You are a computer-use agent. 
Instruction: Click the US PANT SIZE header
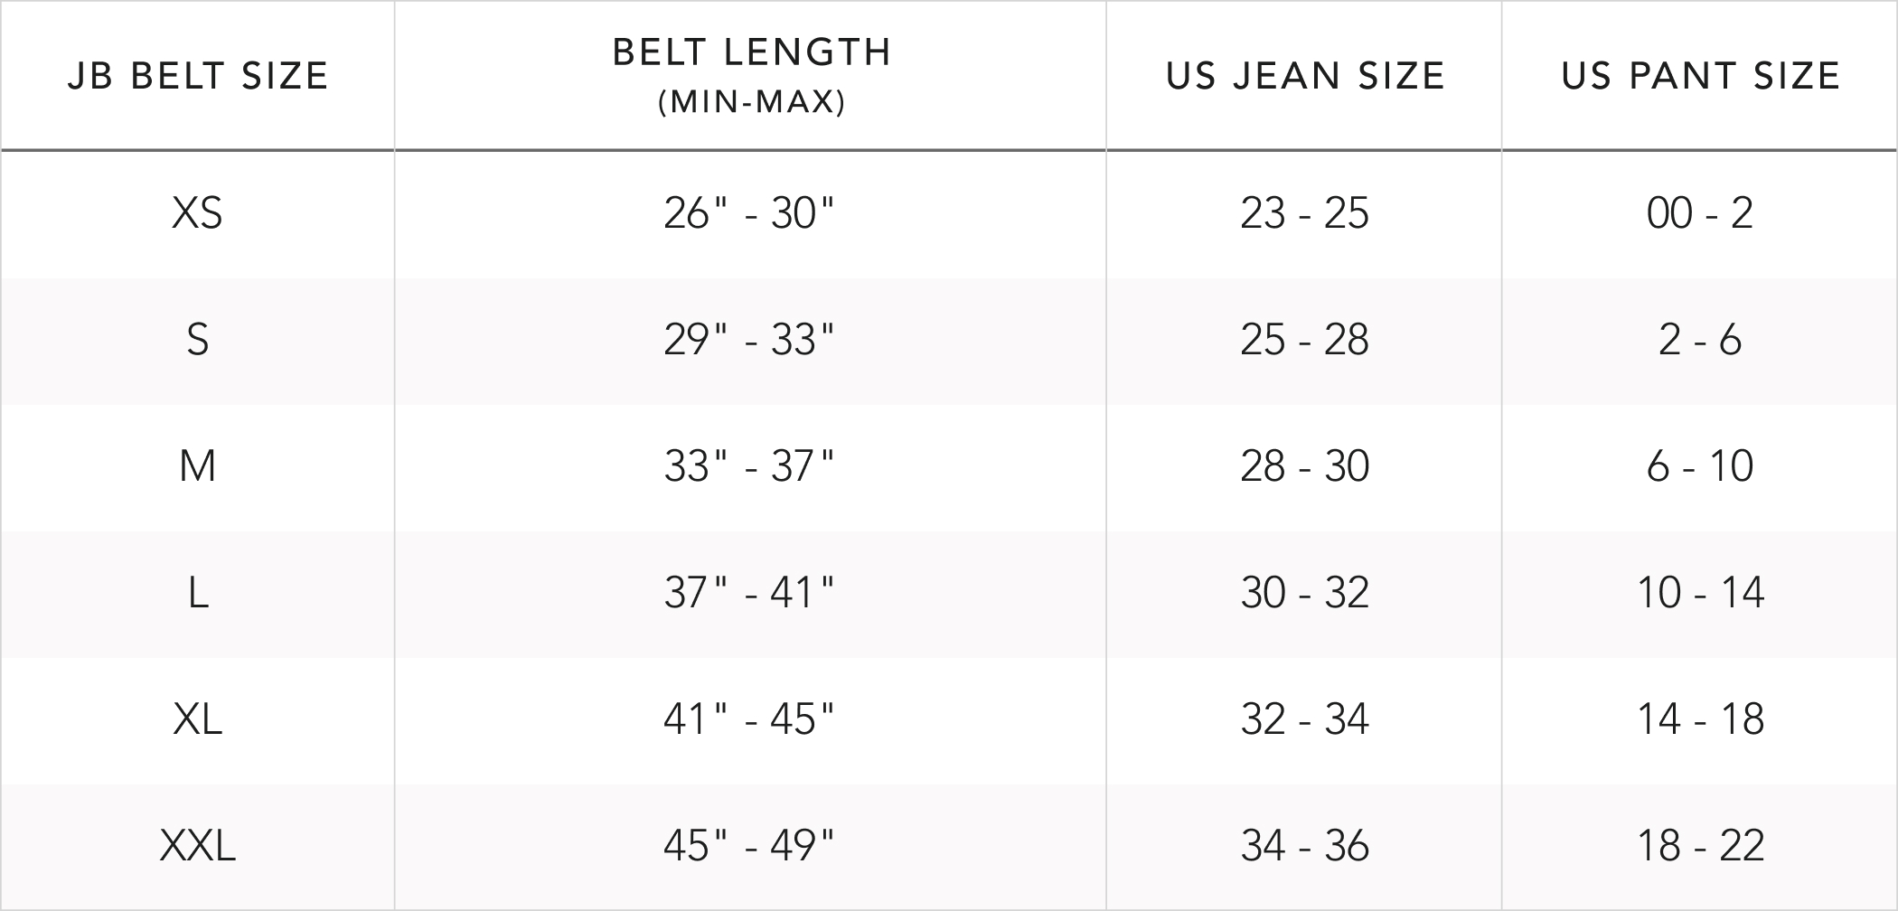click(x=1700, y=76)
